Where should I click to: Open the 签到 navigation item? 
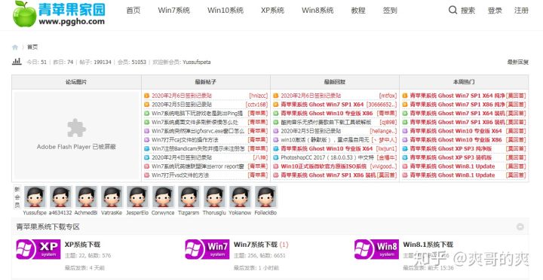390,11
